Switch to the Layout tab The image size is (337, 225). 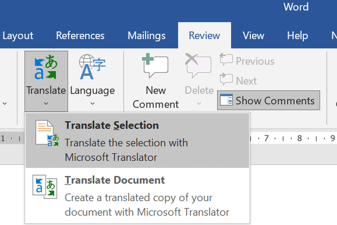18,36
